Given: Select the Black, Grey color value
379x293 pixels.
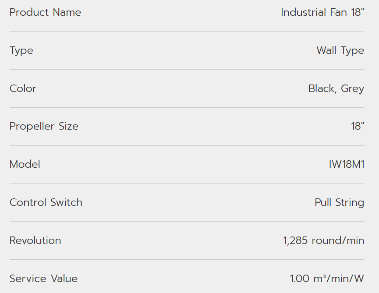Looking at the screenshot, I should (336, 88).
